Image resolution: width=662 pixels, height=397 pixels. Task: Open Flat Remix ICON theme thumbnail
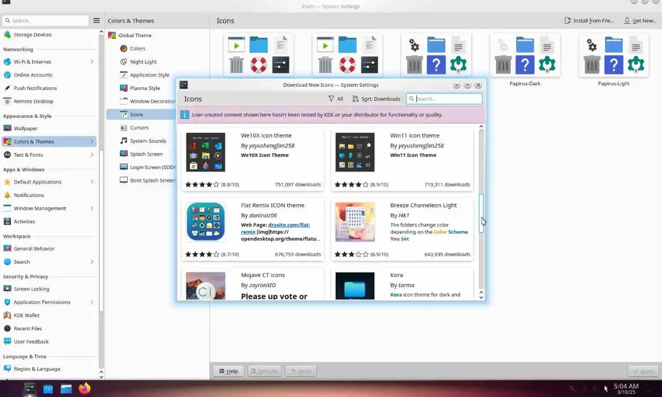[205, 222]
